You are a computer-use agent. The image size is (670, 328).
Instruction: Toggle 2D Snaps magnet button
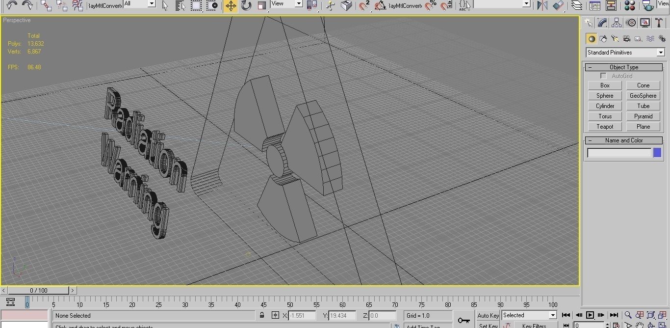[364, 5]
